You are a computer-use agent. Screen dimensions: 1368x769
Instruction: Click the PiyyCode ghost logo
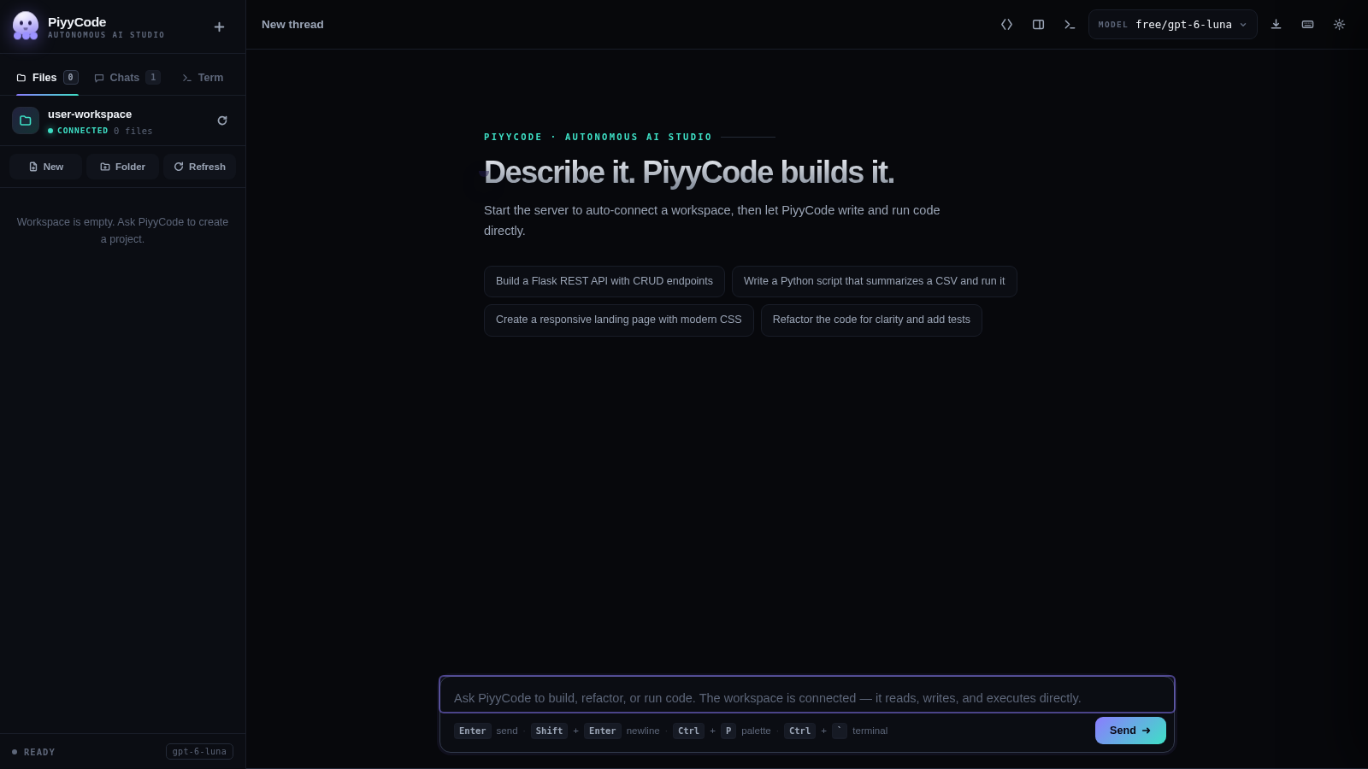pyautogui.click(x=26, y=26)
